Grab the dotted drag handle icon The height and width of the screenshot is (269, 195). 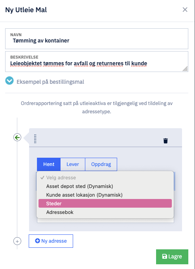(x=35, y=138)
